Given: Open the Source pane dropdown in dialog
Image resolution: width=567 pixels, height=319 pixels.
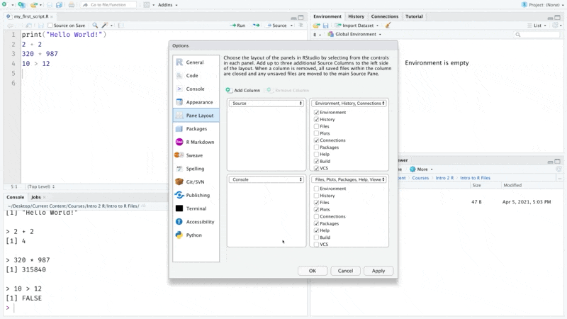Looking at the screenshot, I should point(266,103).
